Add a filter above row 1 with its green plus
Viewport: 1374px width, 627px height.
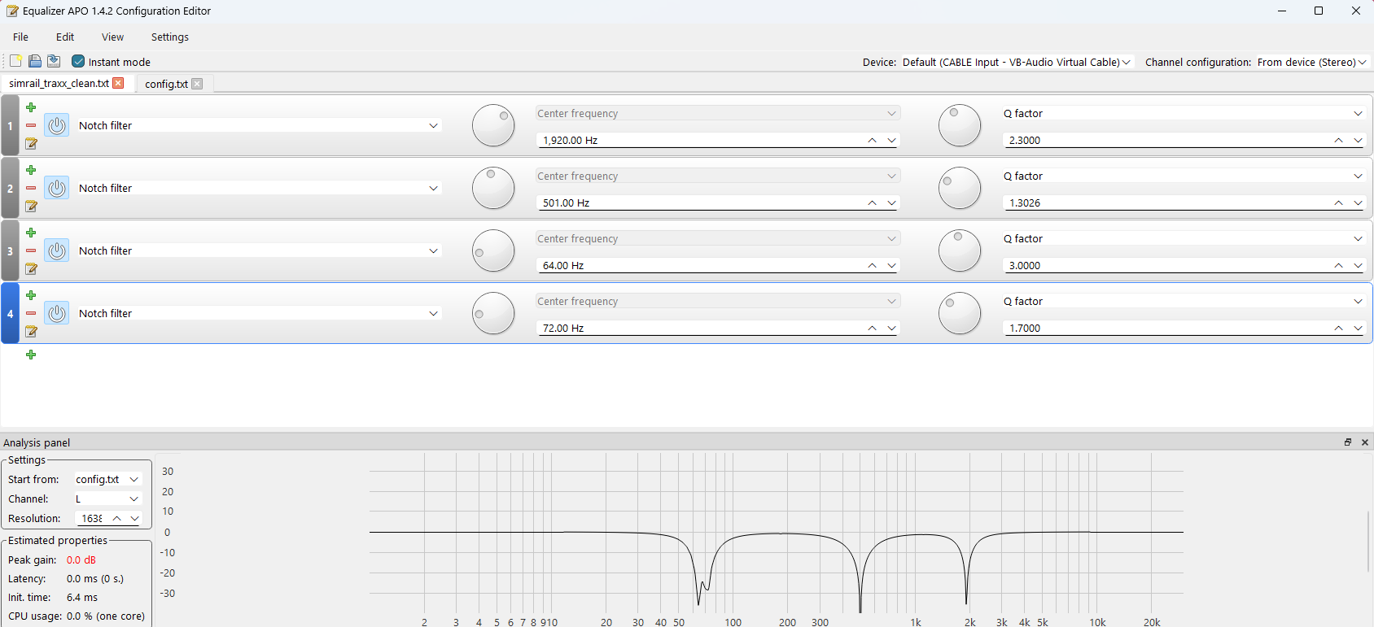[x=31, y=107]
